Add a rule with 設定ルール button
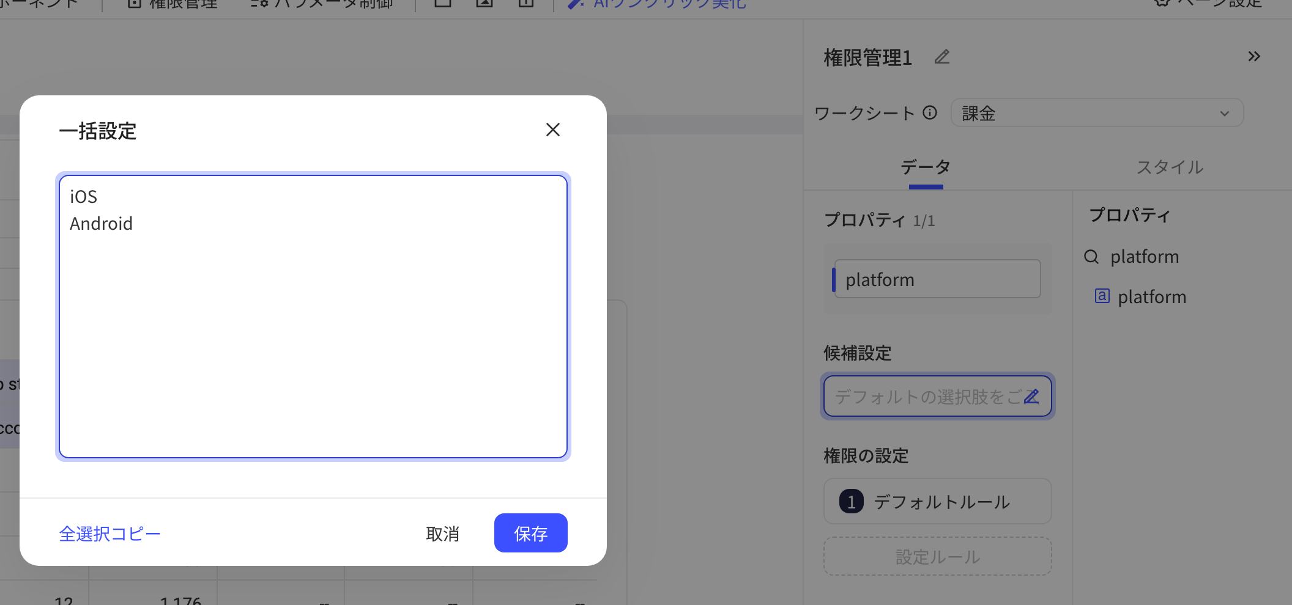 [x=937, y=557]
